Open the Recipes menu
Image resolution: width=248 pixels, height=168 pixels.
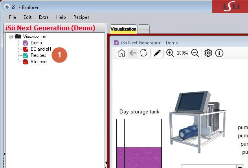tap(81, 17)
